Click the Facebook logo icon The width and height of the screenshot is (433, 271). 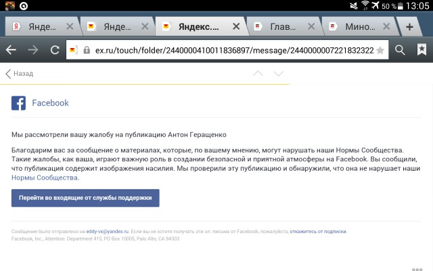click(18, 103)
